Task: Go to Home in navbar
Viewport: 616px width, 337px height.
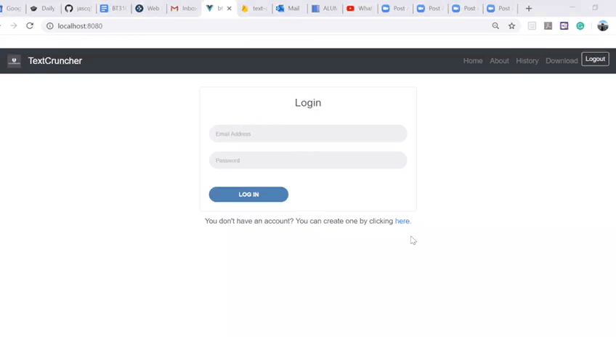Action: click(473, 61)
